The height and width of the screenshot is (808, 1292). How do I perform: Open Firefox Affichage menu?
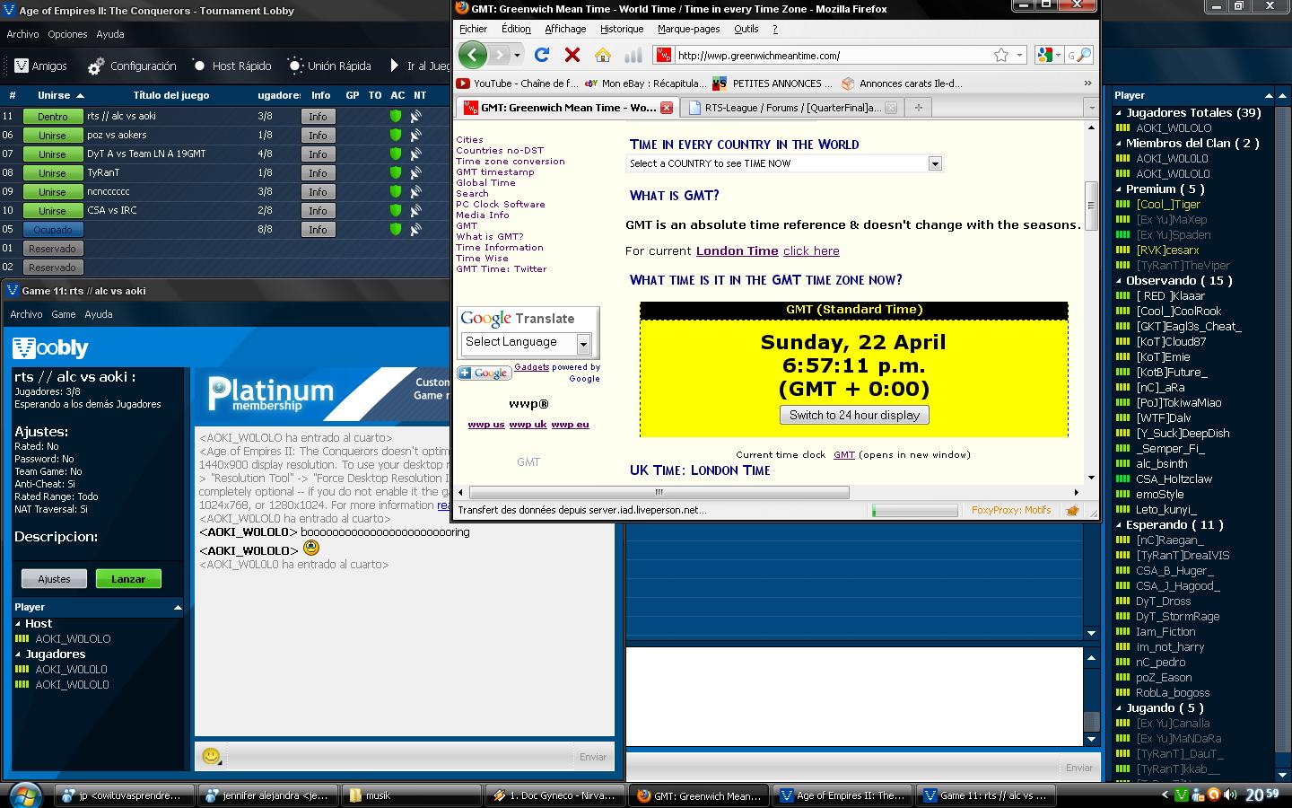point(565,29)
